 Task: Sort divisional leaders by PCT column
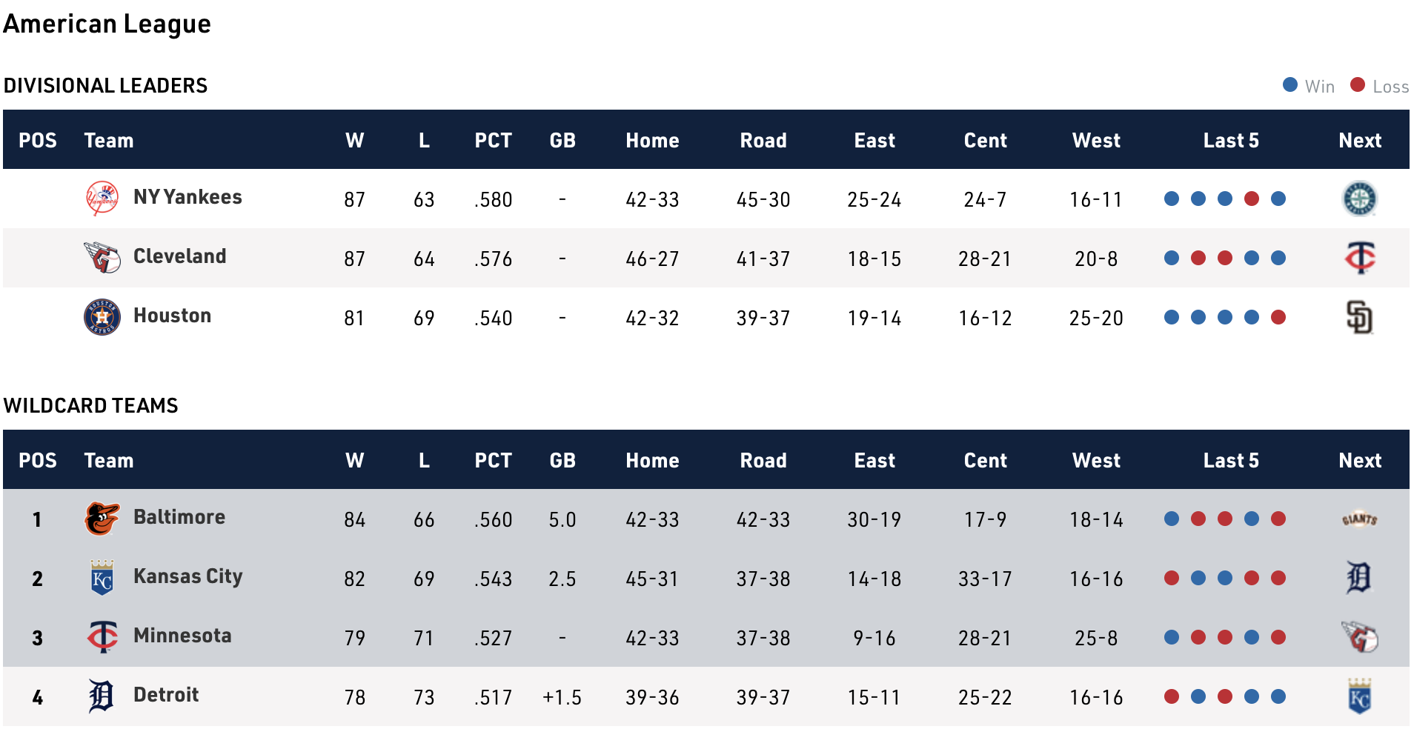pyautogui.click(x=493, y=140)
